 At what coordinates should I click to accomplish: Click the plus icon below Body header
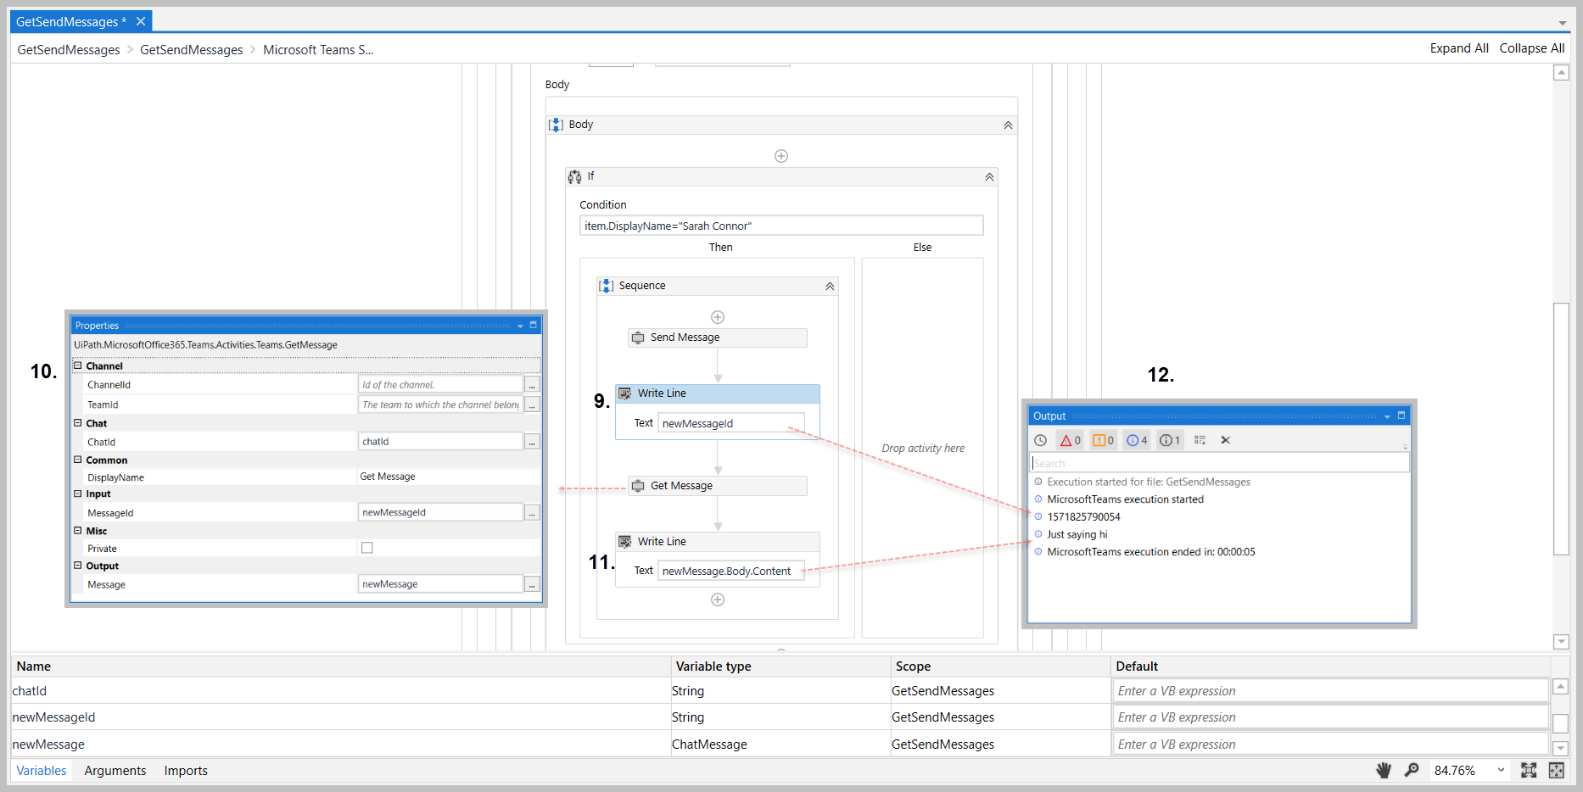[x=781, y=156]
